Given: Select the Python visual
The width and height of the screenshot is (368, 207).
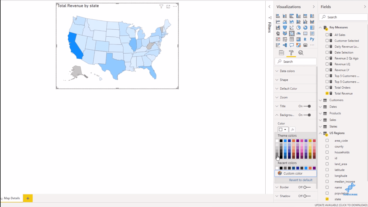Looking at the screenshot, I should click(x=312, y=39).
